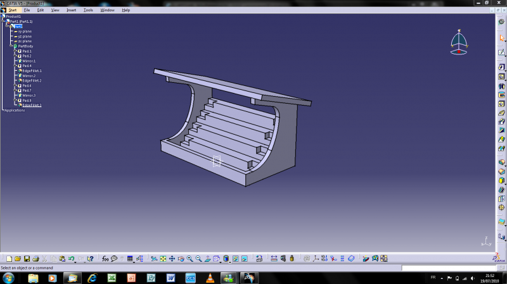Click the Print icon in bottom toolbar
This screenshot has height=284, width=507.
click(x=35, y=259)
